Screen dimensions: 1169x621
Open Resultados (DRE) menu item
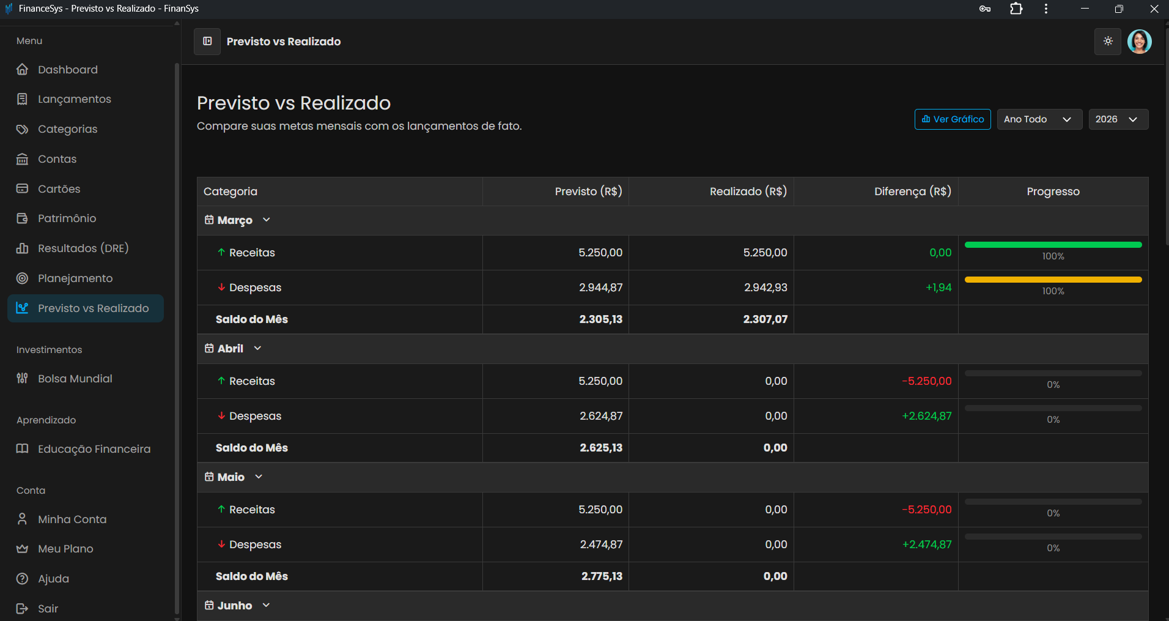tap(83, 248)
